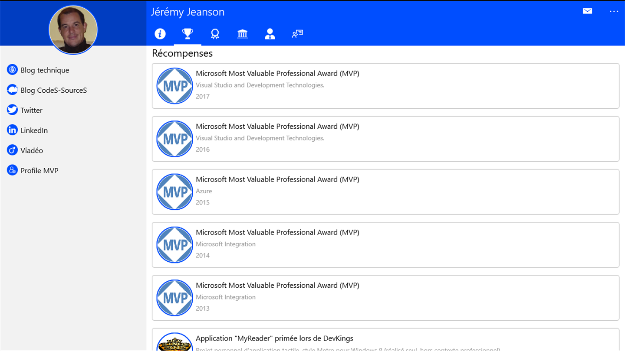Open the more options ellipsis menu
Viewport: 625px width, 351px height.
(x=614, y=11)
